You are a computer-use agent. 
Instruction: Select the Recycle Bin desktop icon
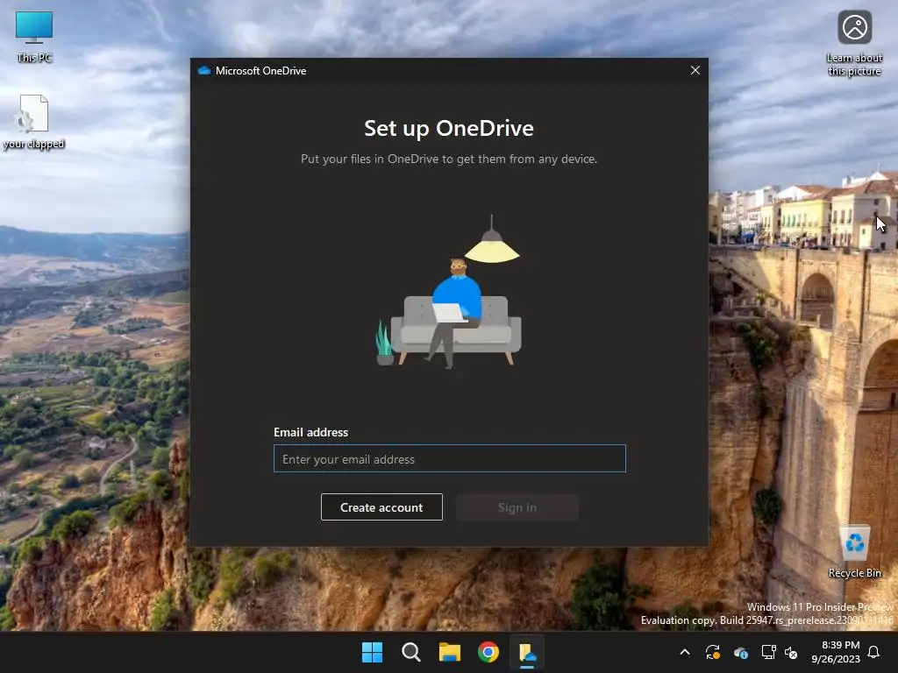pyautogui.click(x=854, y=552)
